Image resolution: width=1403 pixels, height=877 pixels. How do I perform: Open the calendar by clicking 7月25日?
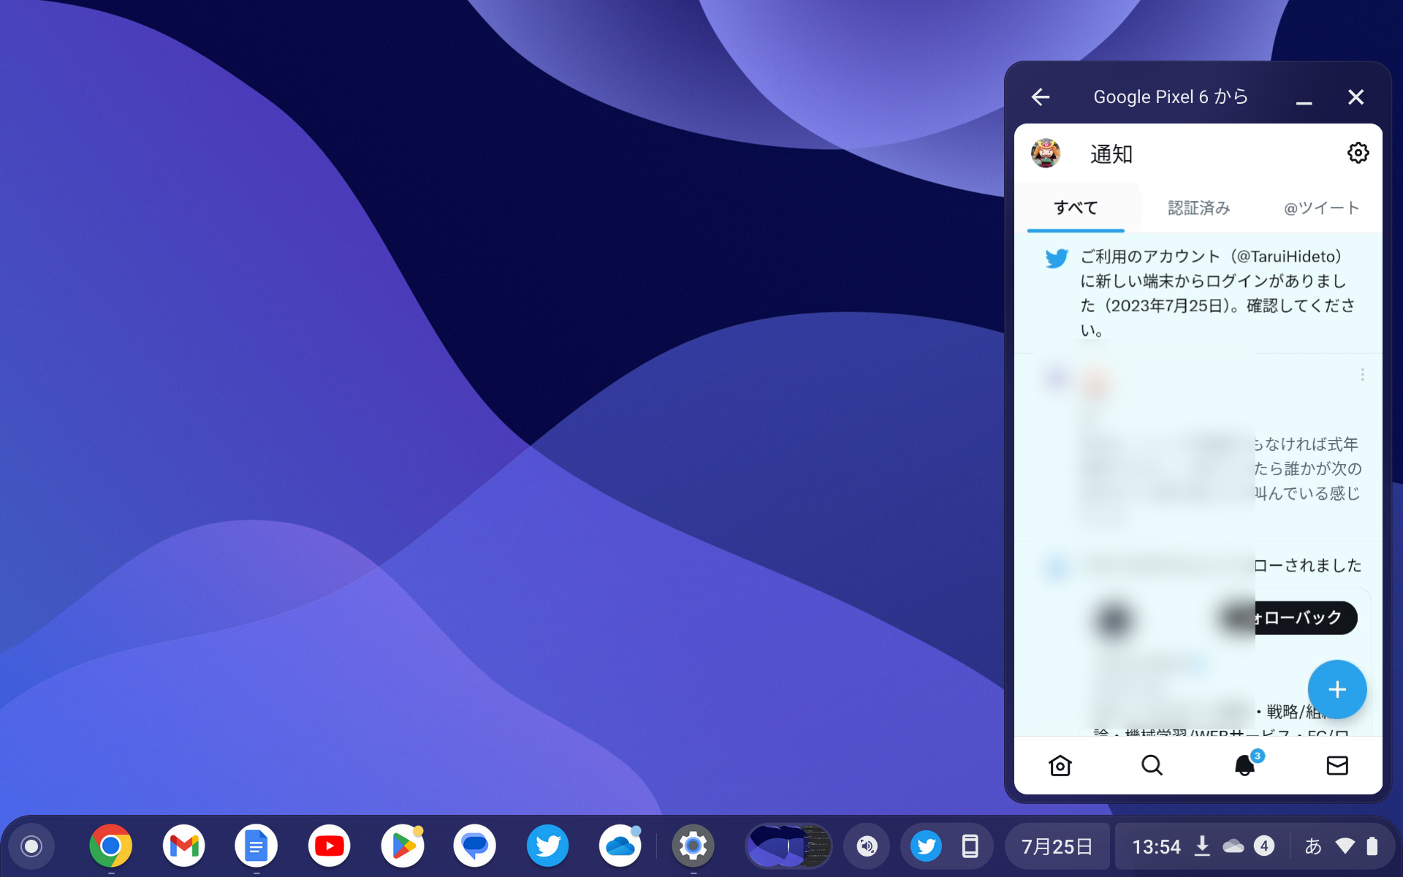pyautogui.click(x=1057, y=846)
